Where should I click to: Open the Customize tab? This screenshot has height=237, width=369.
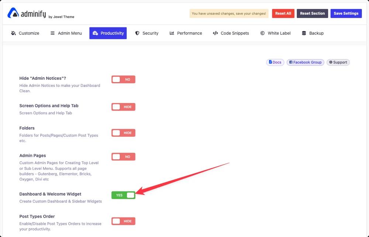25,33
